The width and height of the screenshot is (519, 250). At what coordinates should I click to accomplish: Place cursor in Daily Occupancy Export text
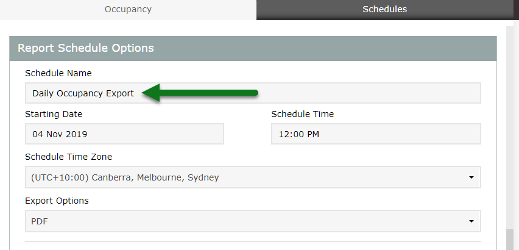click(x=83, y=93)
